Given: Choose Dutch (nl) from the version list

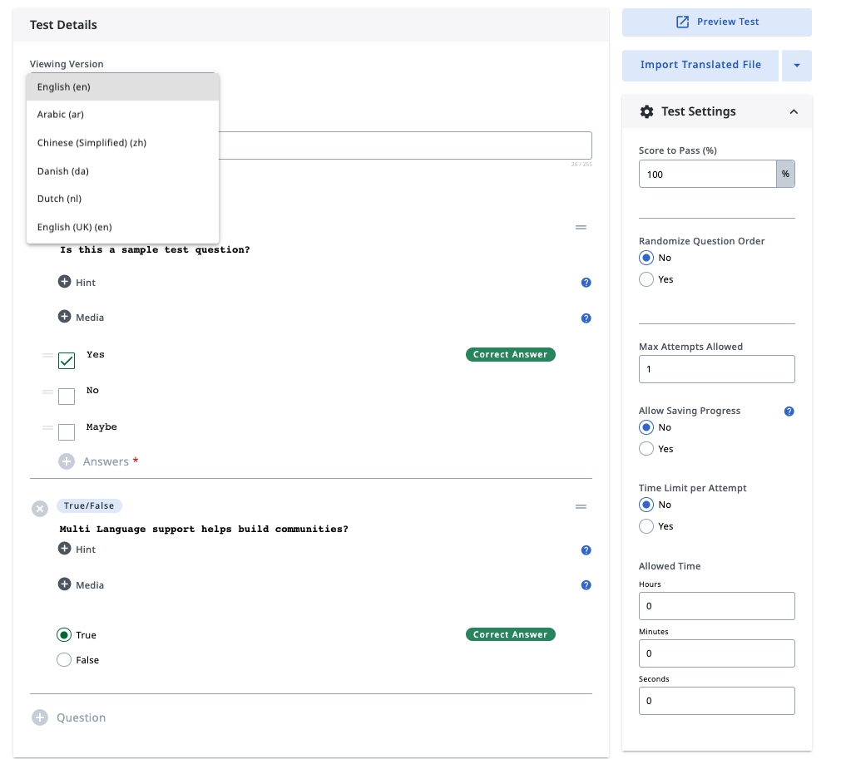Looking at the screenshot, I should click(x=122, y=199).
